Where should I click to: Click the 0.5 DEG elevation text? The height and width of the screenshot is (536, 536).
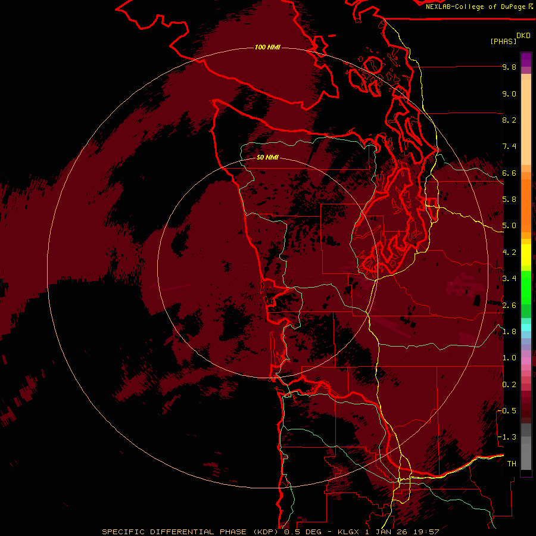click(304, 532)
